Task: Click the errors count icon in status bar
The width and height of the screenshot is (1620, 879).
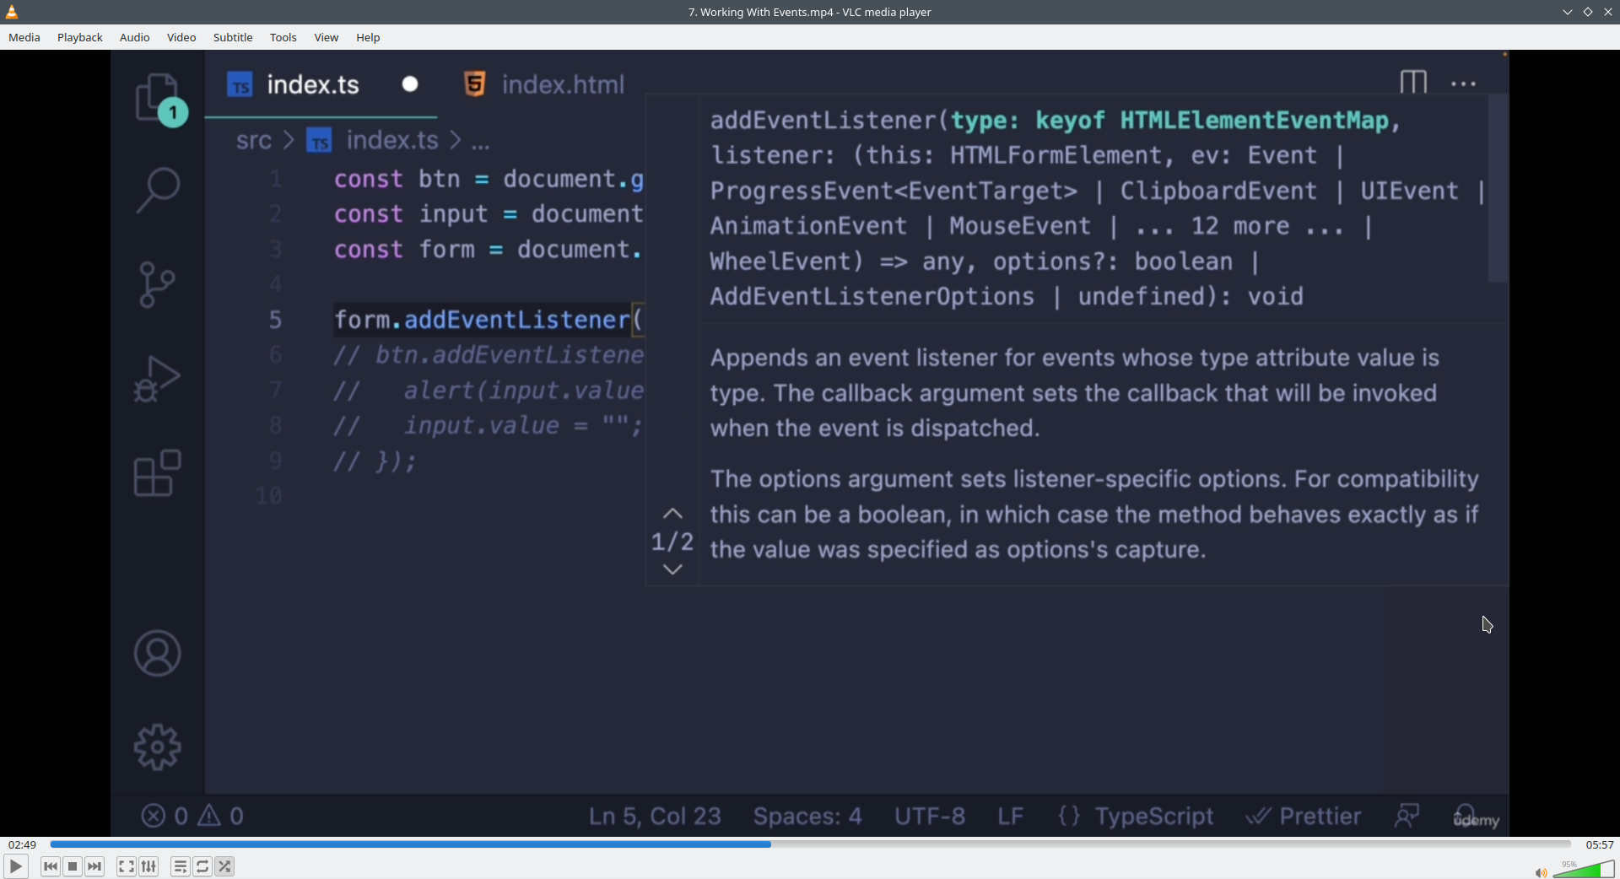Action: pos(154,816)
